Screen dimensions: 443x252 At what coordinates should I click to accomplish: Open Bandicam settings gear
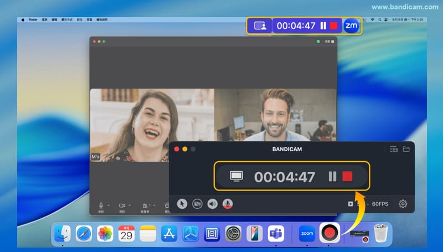click(x=403, y=204)
